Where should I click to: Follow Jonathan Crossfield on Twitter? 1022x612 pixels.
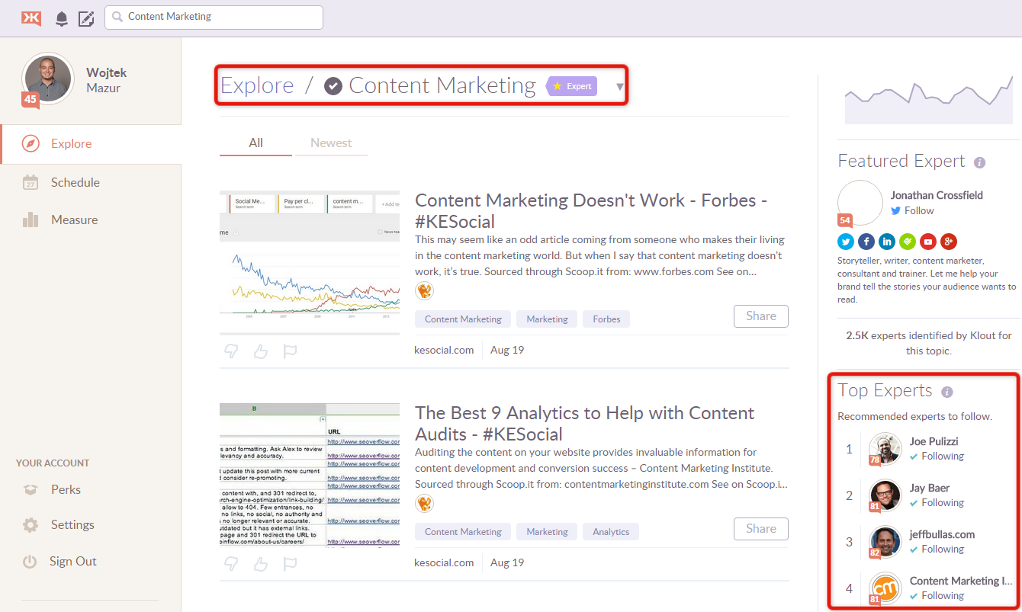(x=912, y=210)
